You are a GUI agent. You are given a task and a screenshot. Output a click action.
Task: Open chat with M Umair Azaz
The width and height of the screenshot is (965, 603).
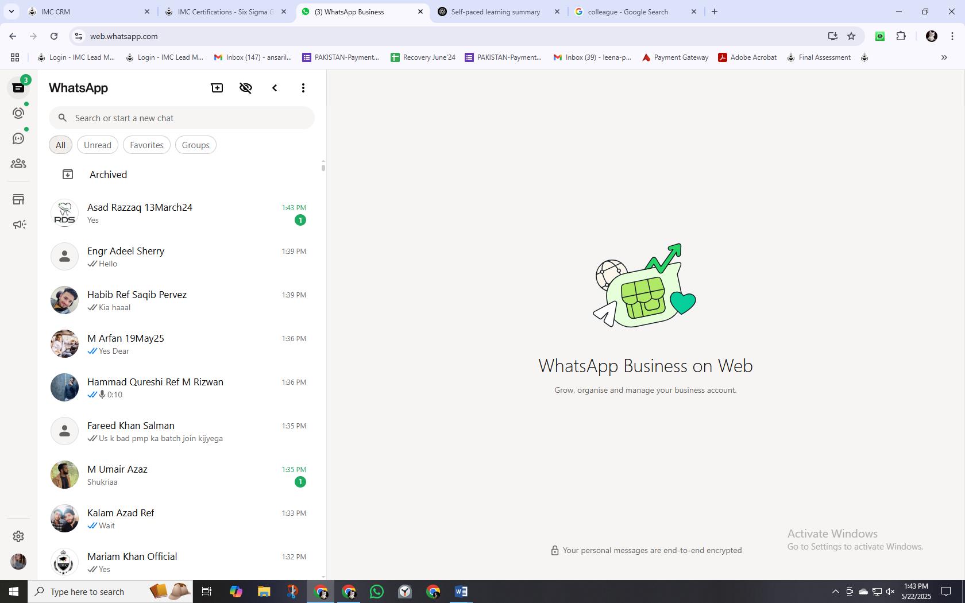pyautogui.click(x=179, y=475)
